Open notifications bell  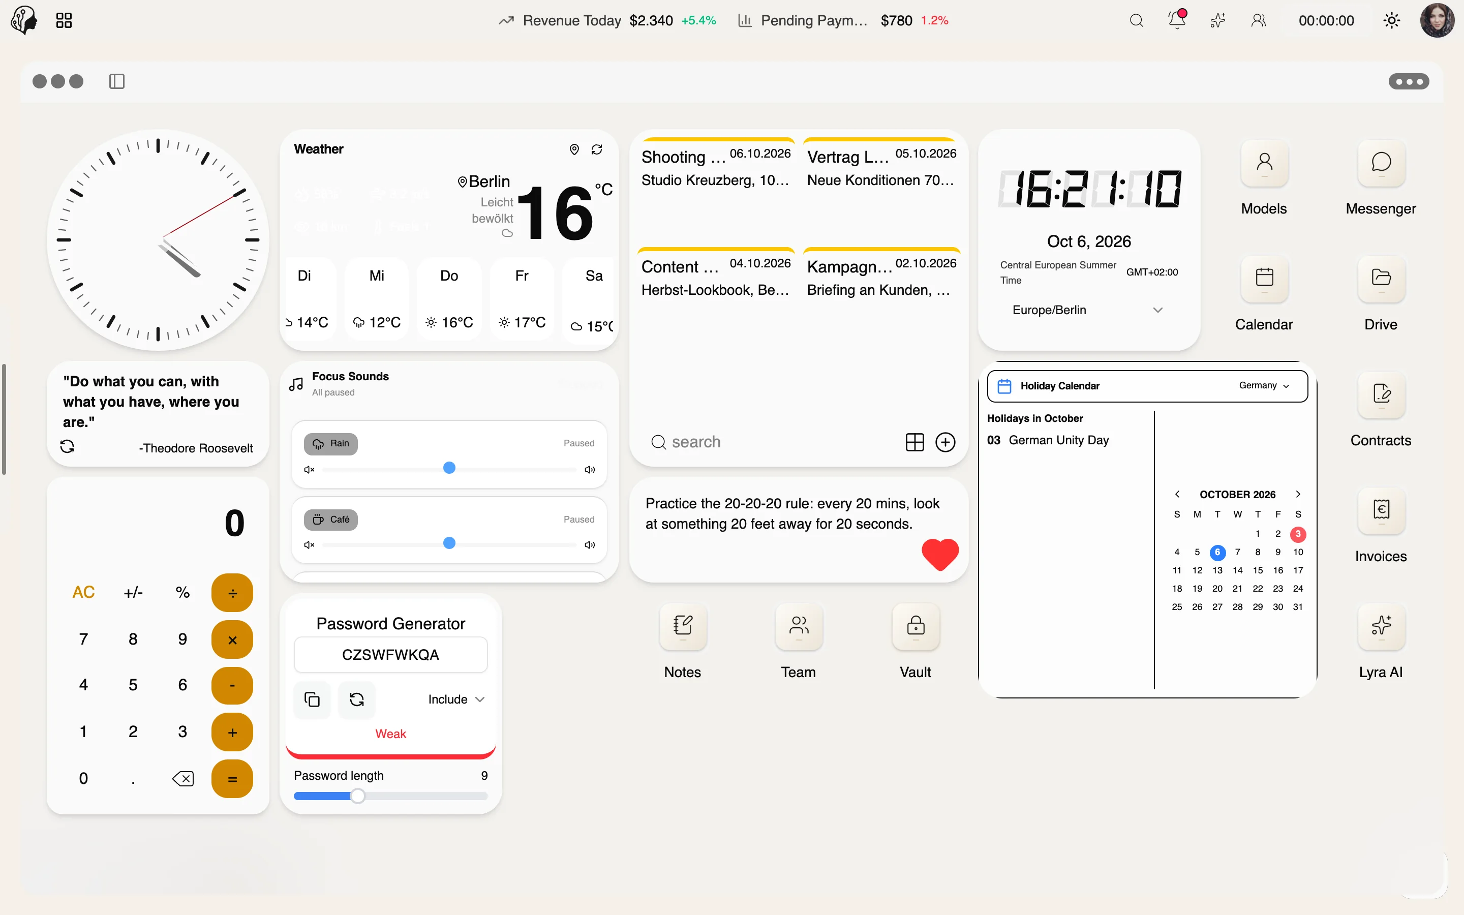coord(1177,20)
